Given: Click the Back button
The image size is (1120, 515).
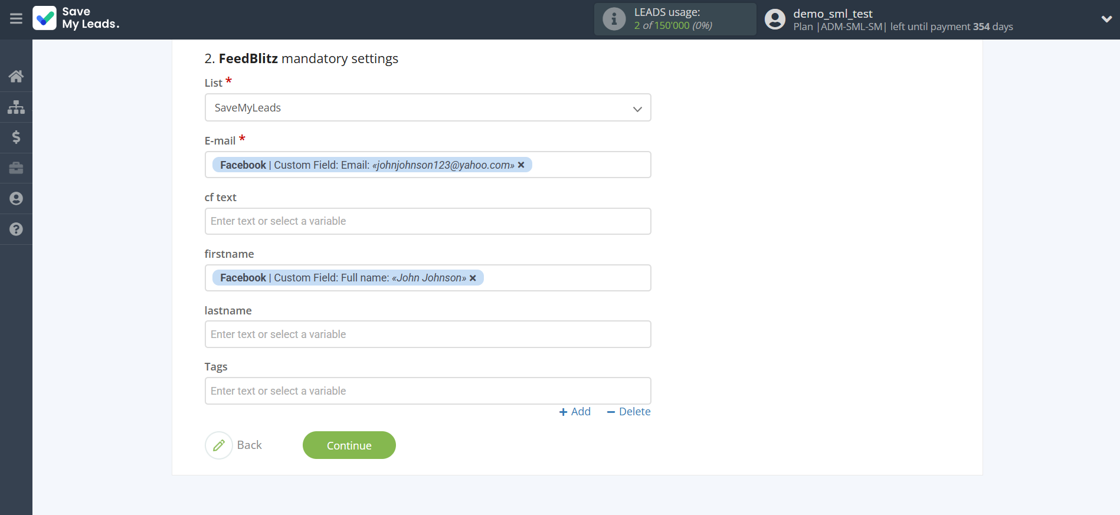Looking at the screenshot, I should tap(234, 445).
